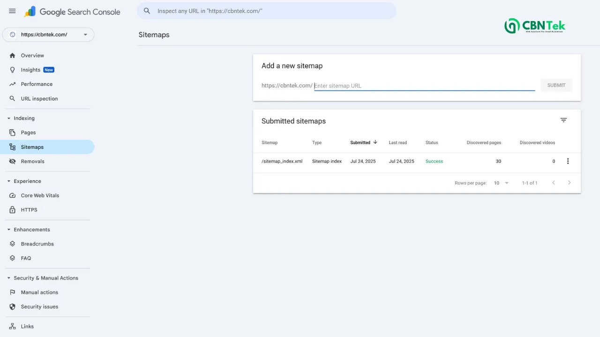
Task: Click the Overview home icon
Action: click(13, 56)
